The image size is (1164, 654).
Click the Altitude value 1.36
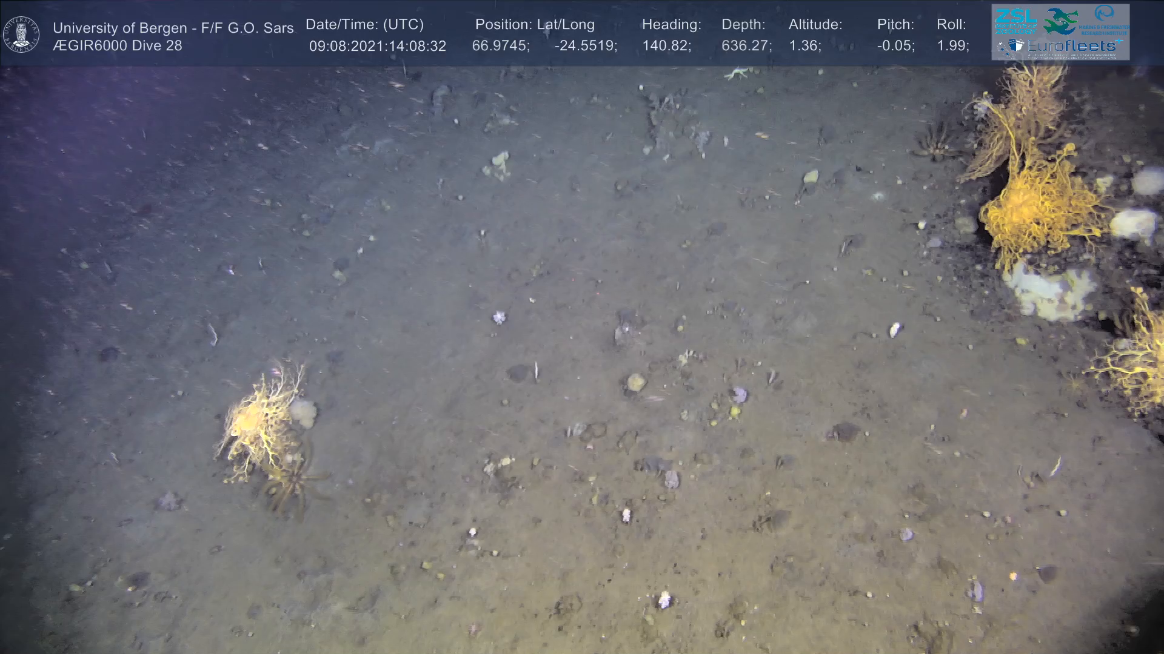(804, 46)
